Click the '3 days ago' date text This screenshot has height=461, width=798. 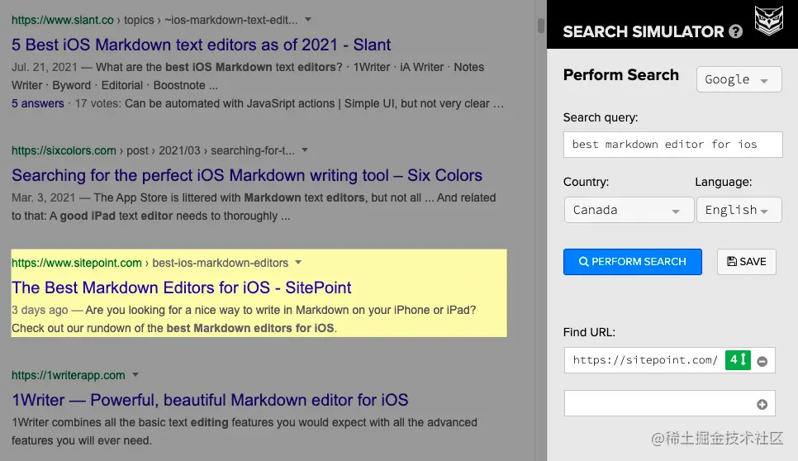40,310
